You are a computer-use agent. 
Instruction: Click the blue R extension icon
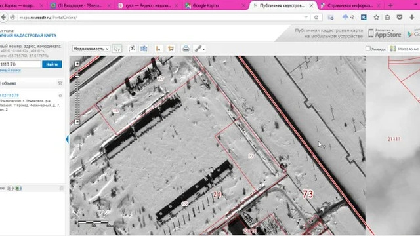[364, 18]
